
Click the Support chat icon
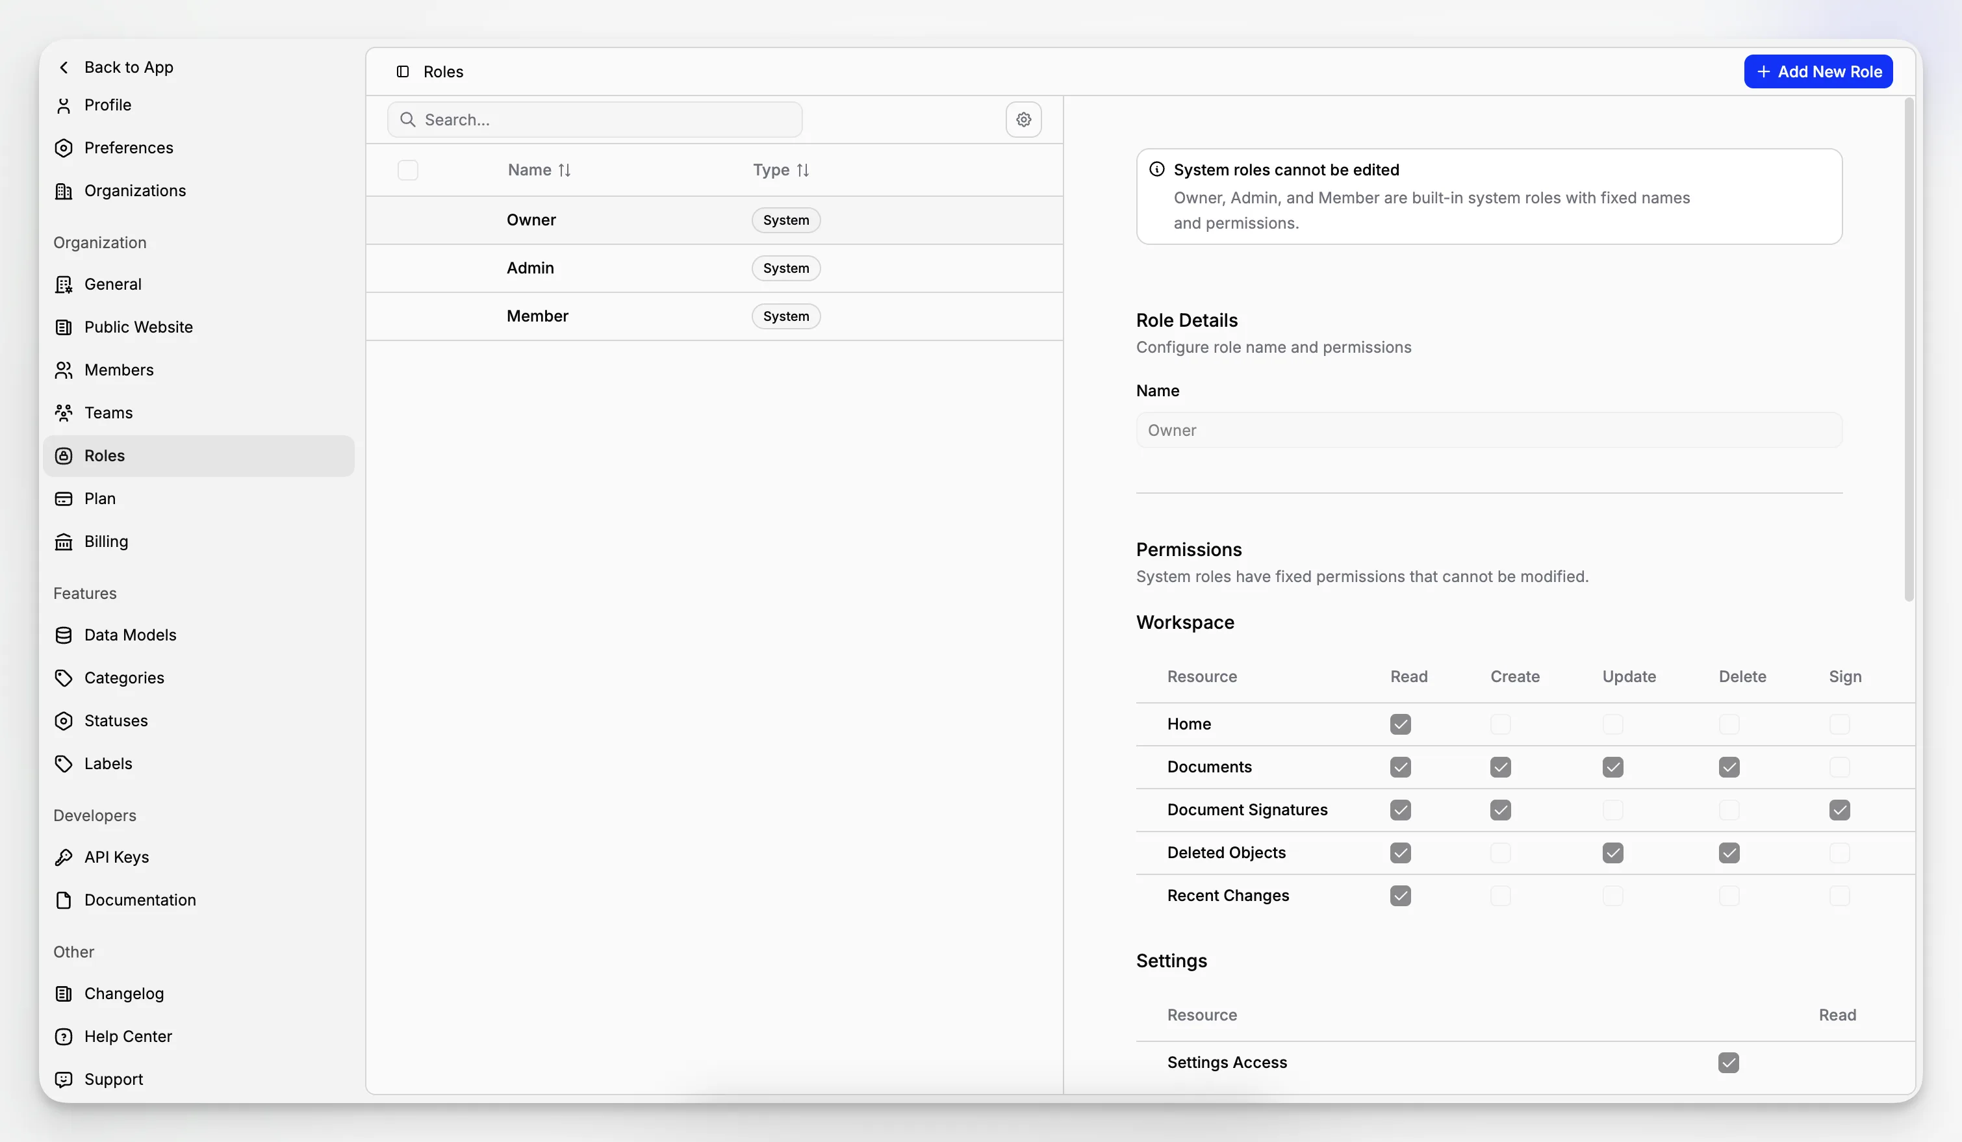[64, 1079]
